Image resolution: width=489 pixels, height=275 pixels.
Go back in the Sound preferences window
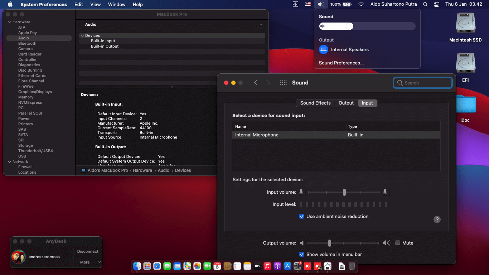[256, 83]
